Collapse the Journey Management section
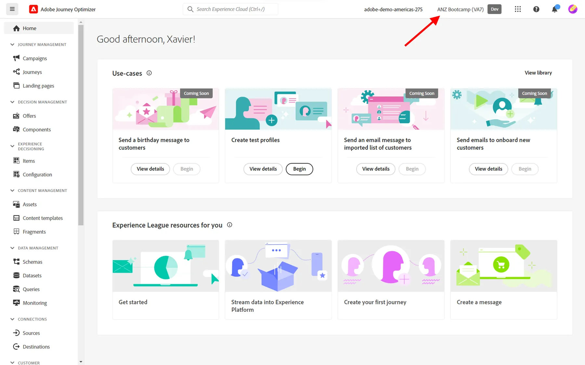The height and width of the screenshot is (365, 585). [12, 44]
